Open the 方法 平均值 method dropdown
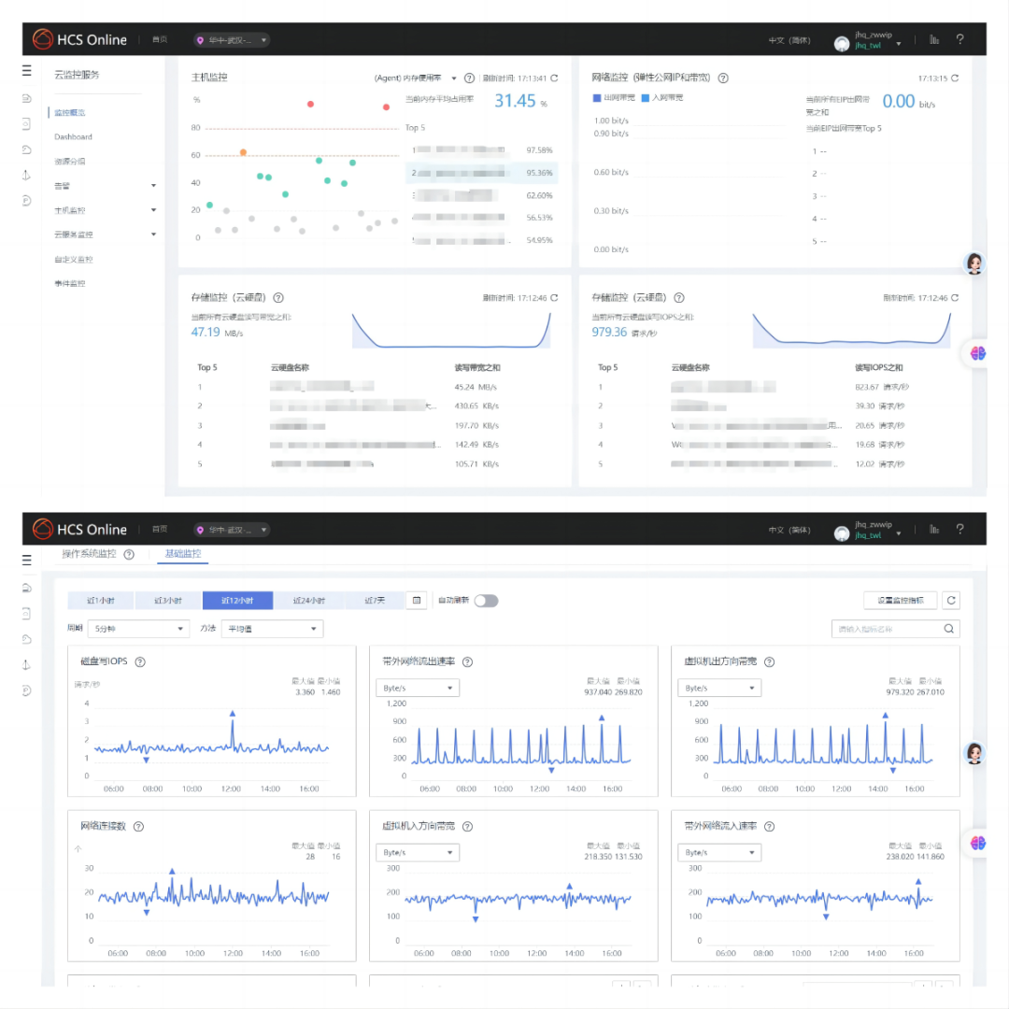1009x1009 pixels. (272, 629)
